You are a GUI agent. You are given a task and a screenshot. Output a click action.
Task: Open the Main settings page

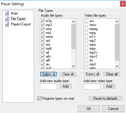pos(15,13)
